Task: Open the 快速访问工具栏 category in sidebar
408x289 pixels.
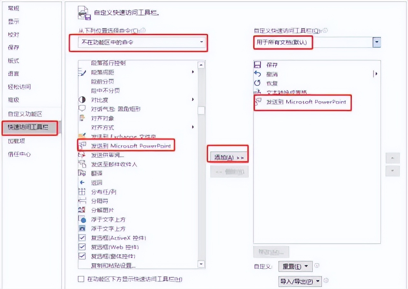Action: click(29, 127)
